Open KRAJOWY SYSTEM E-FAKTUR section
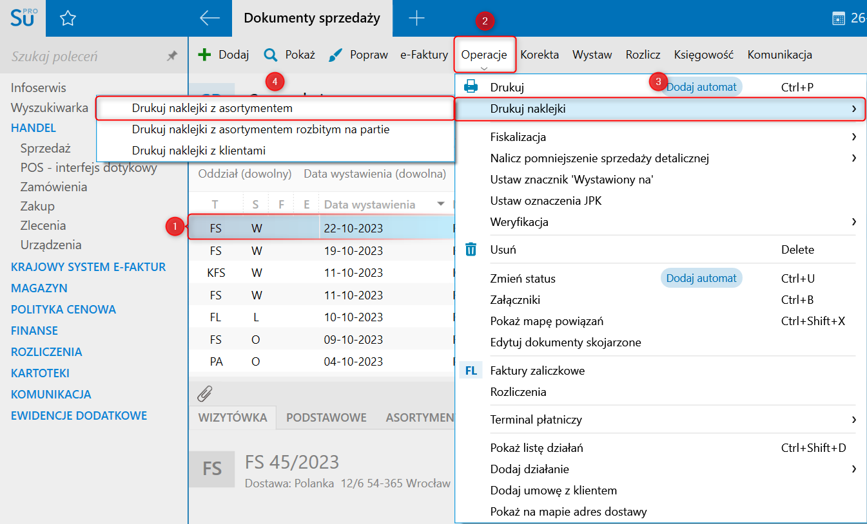This screenshot has width=867, height=524. pyautogui.click(x=88, y=267)
